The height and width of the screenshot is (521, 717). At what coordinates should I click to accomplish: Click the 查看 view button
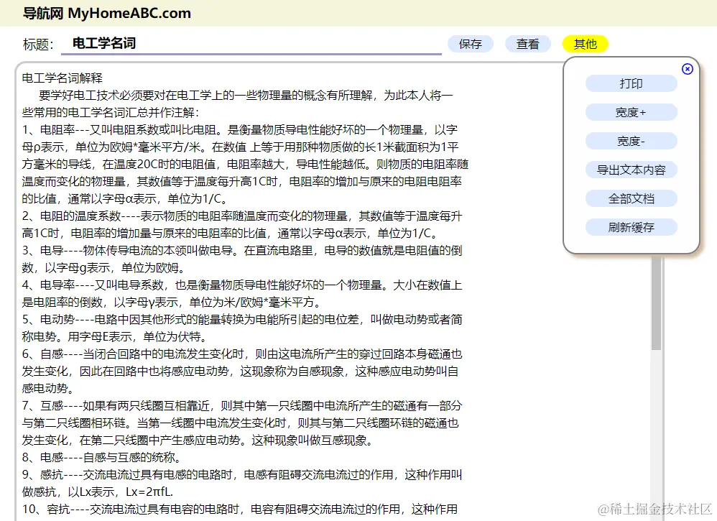pyautogui.click(x=528, y=44)
